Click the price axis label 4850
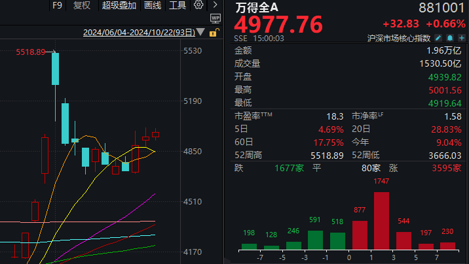 (193, 151)
